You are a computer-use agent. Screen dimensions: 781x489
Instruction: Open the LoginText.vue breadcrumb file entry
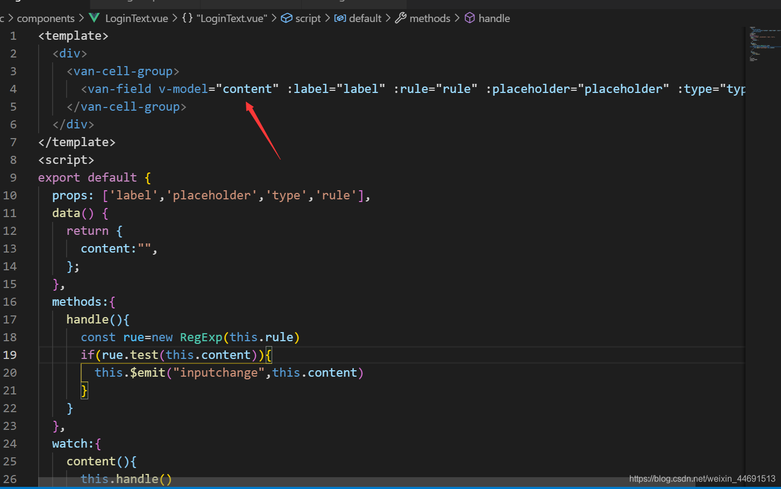coord(137,18)
